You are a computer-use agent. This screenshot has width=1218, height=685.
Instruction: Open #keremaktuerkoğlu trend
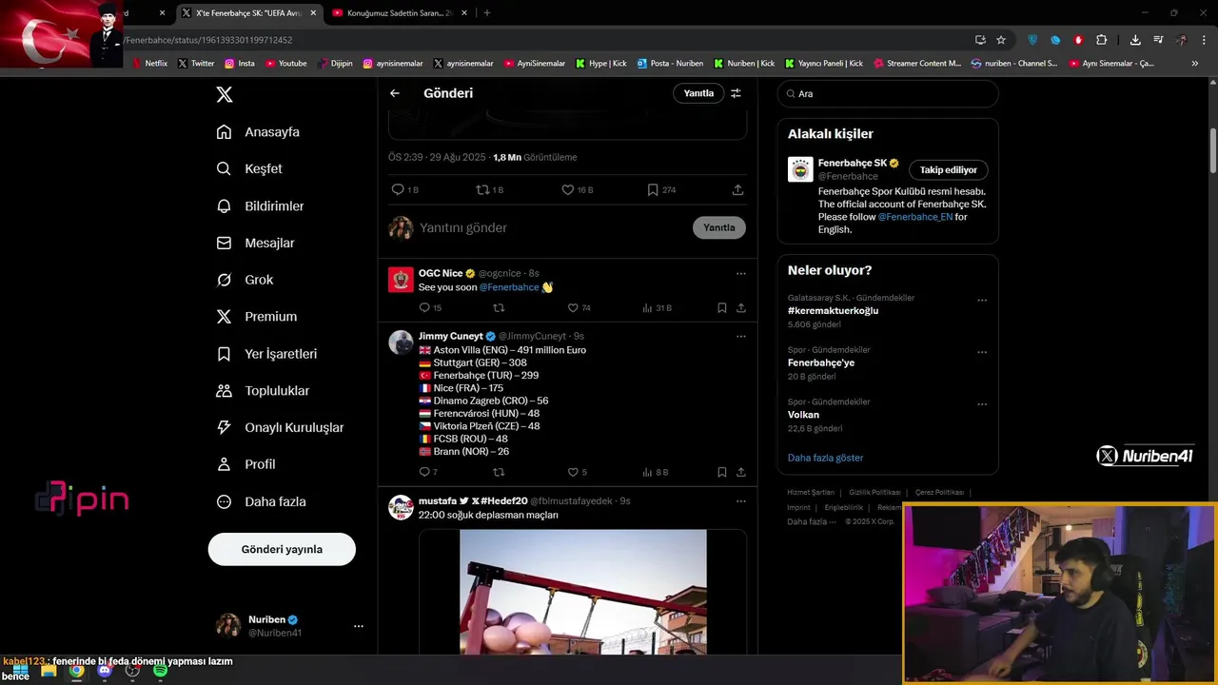click(834, 311)
